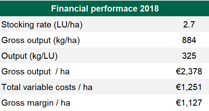This screenshot has height=111, width=209.
Task: Click the Financial performace 2018 header
Action: [105, 9]
